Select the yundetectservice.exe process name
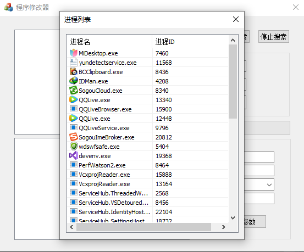 click(108, 63)
